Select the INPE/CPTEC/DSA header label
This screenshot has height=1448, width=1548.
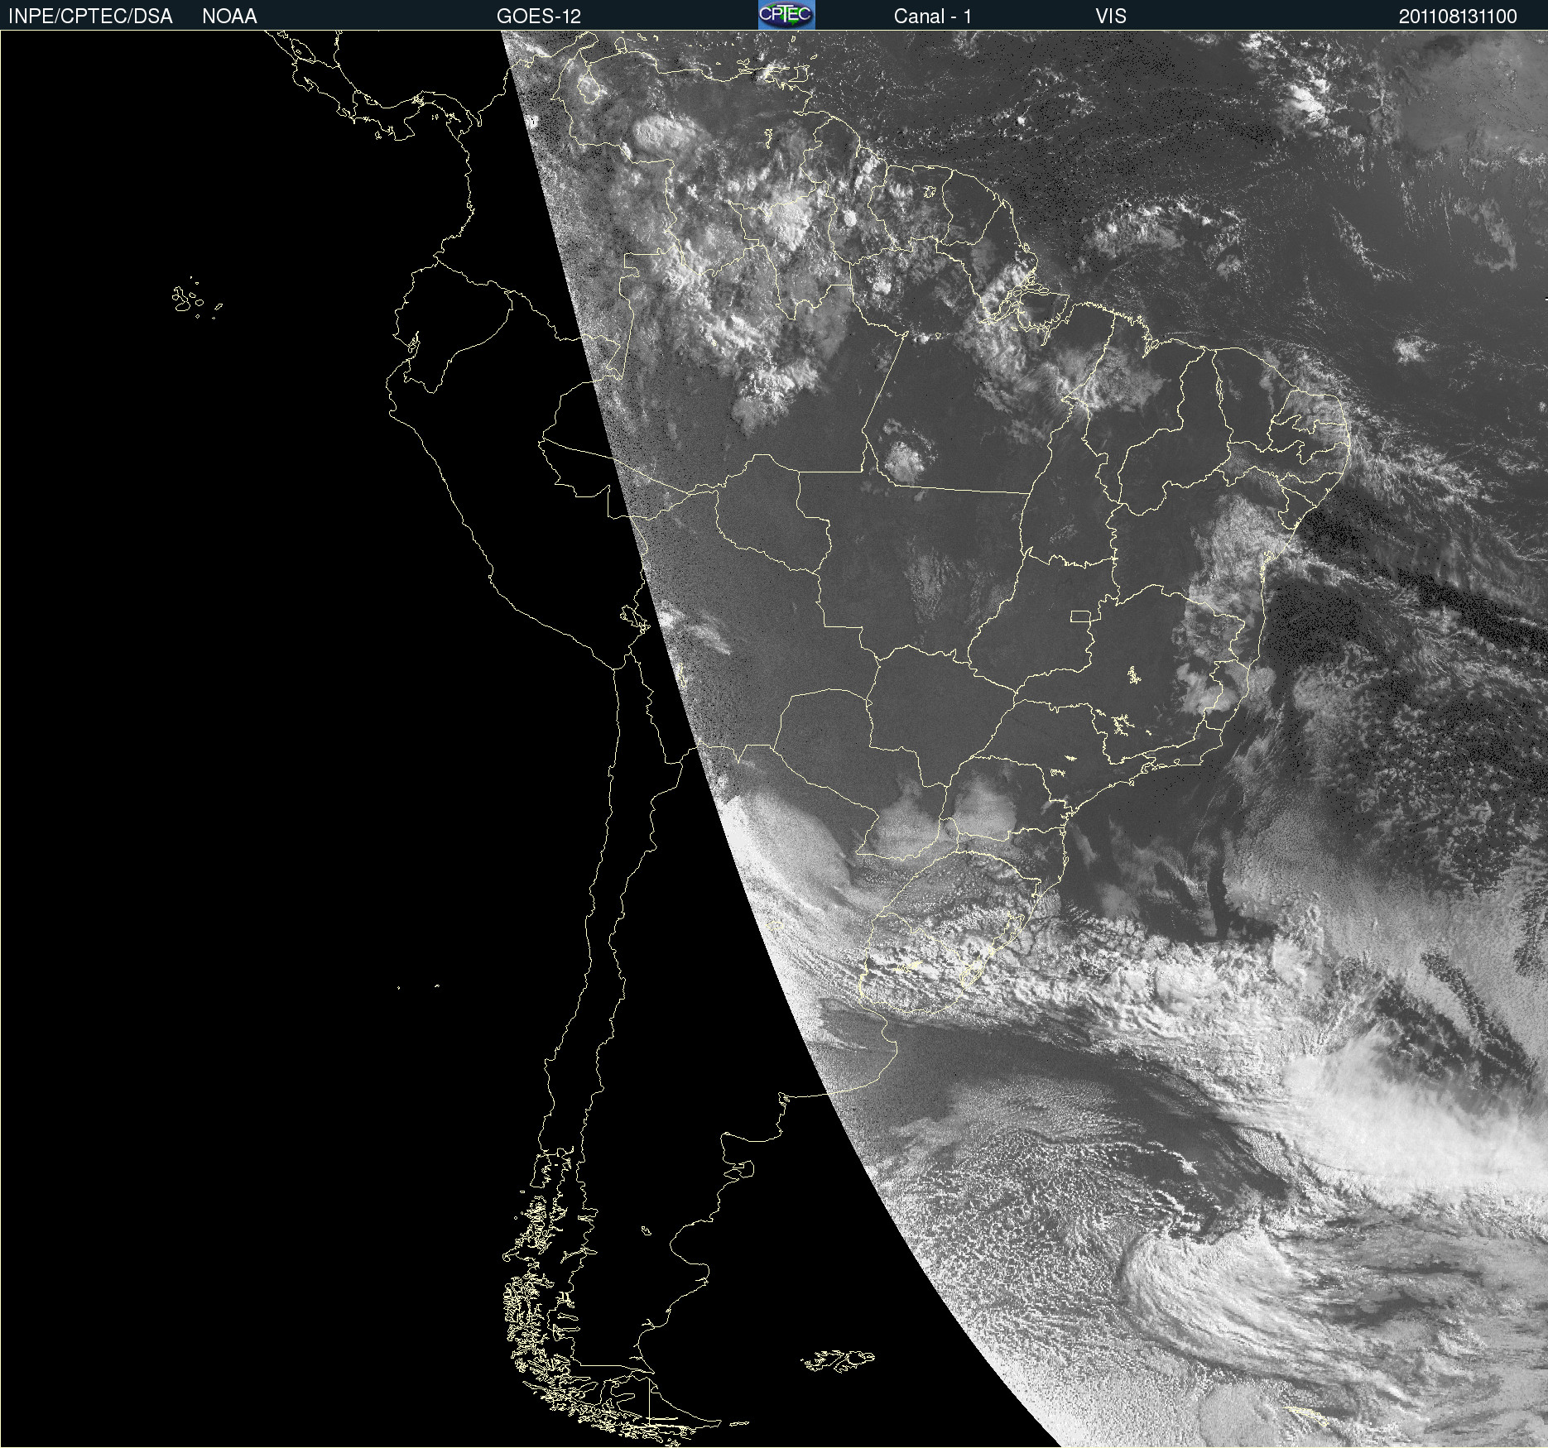pos(90,17)
